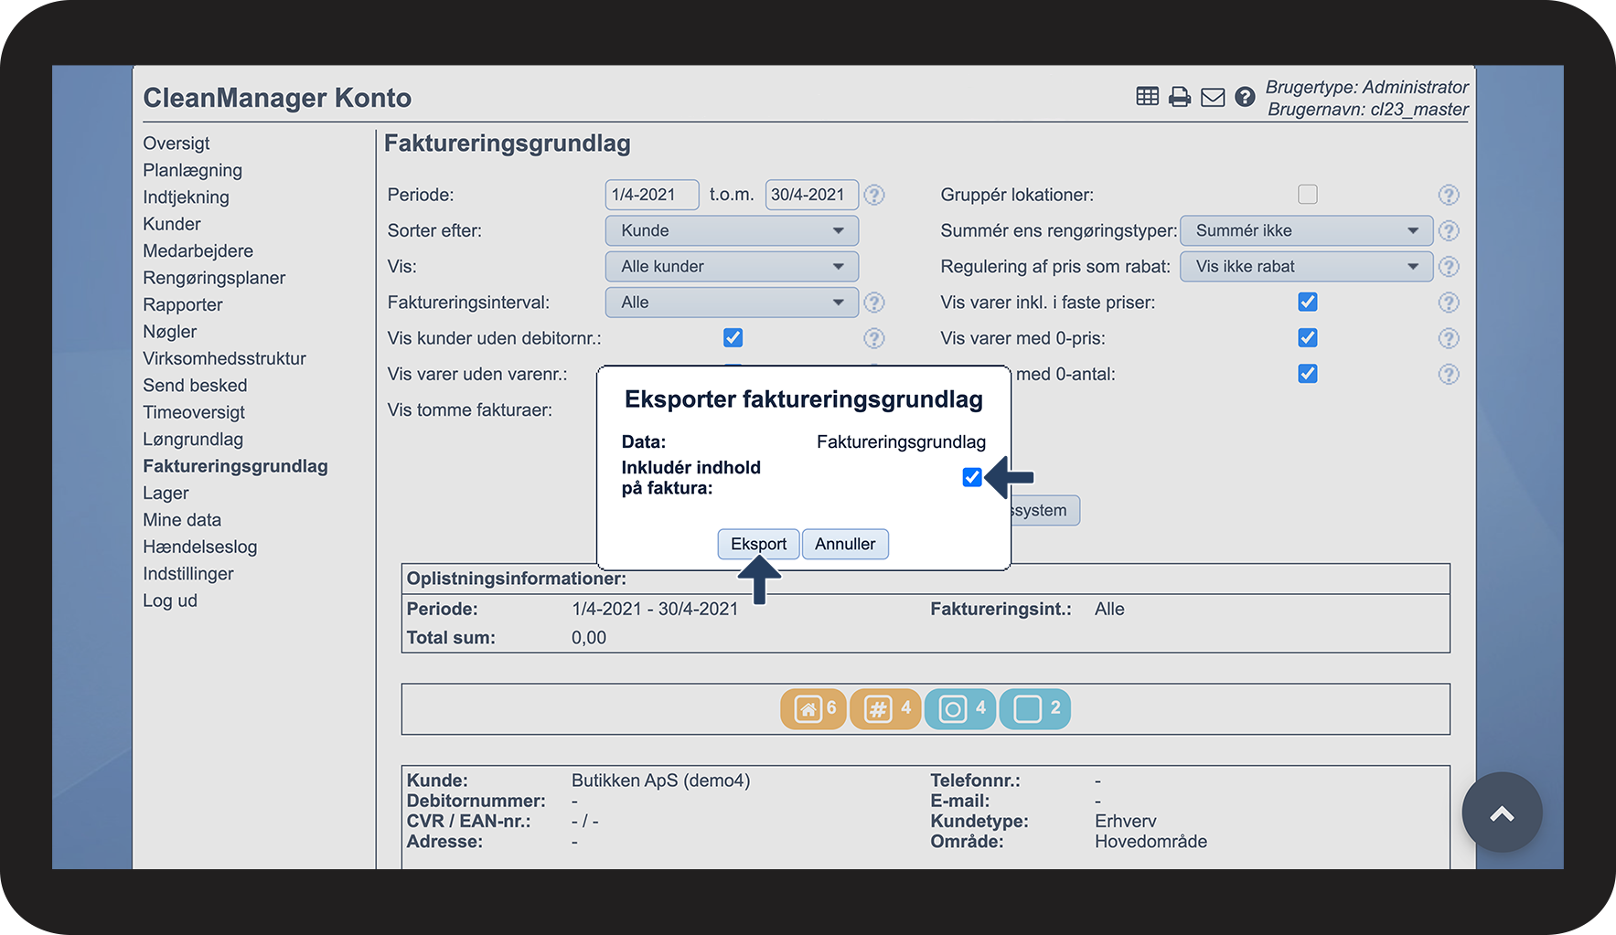Click the Periode start date field

[651, 194]
